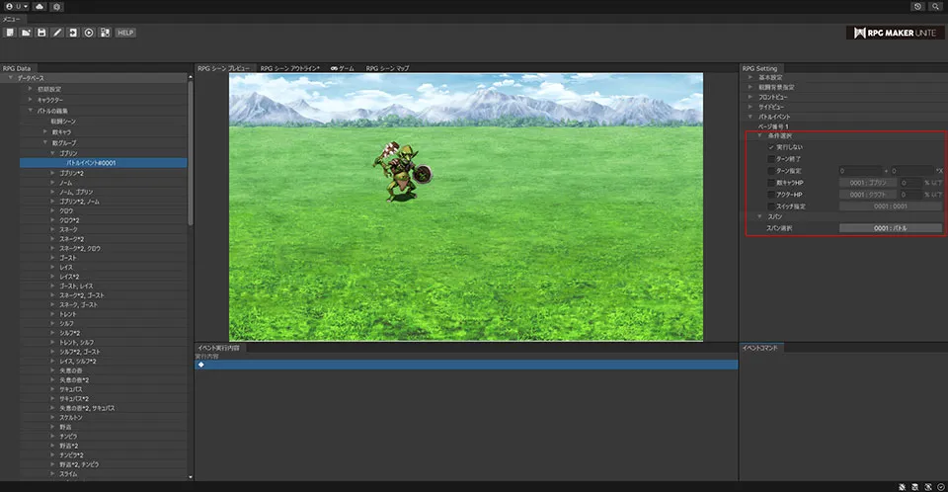Check the スイッチ指定 checkbox

click(771, 205)
